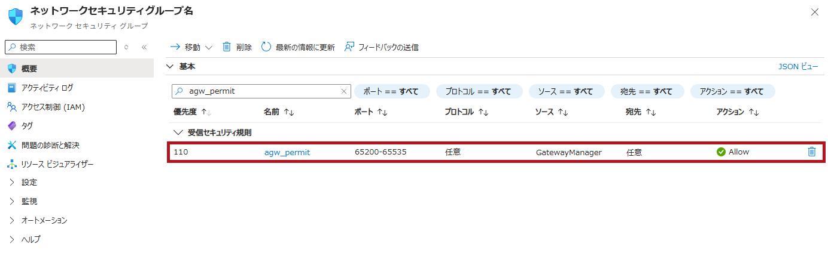This screenshot has height=253, width=828.
Task: Collapse the left sidebar with double-chevron icon
Action: [x=144, y=47]
